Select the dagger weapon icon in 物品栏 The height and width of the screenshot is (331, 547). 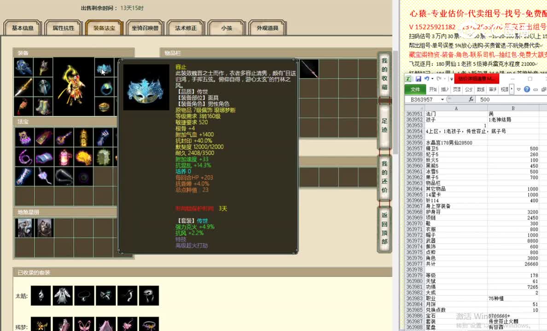click(309, 68)
